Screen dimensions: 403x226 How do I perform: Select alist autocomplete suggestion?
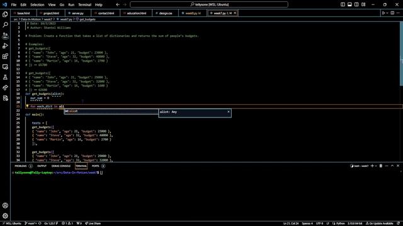coord(111,111)
